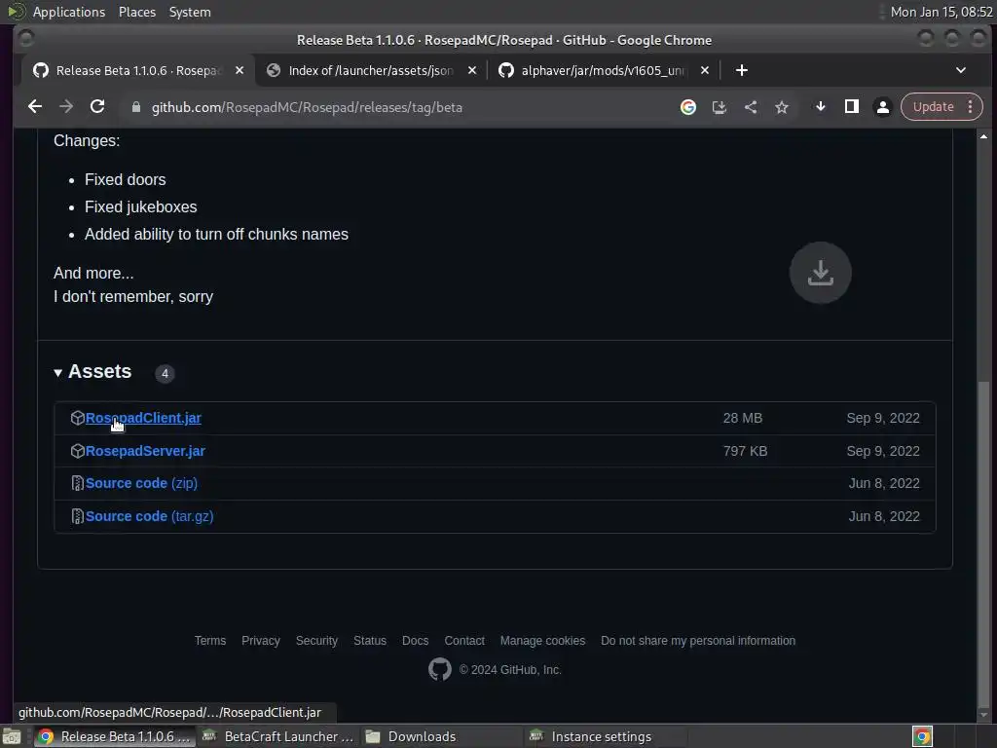Bookmark this page with the star icon
The width and height of the screenshot is (997, 748).
[782, 107]
